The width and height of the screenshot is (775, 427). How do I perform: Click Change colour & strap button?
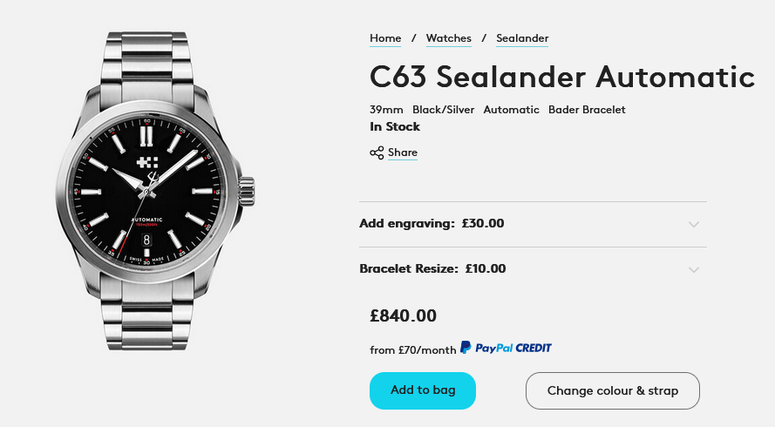[612, 390]
